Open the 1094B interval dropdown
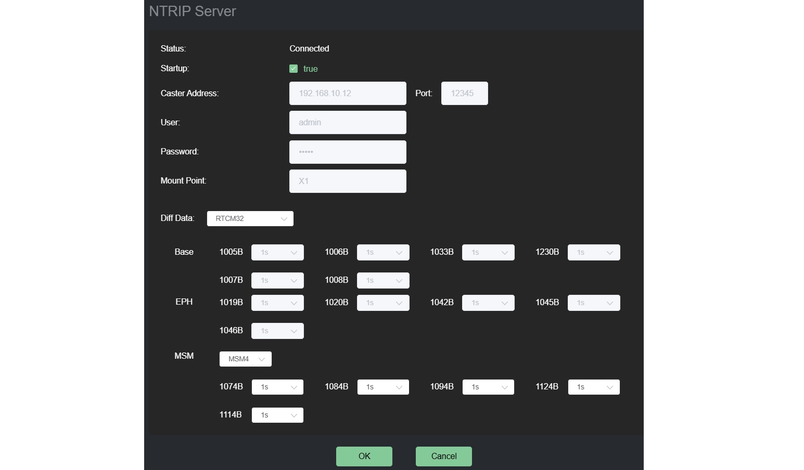Screen dimensions: 804x470 [x=488, y=387]
